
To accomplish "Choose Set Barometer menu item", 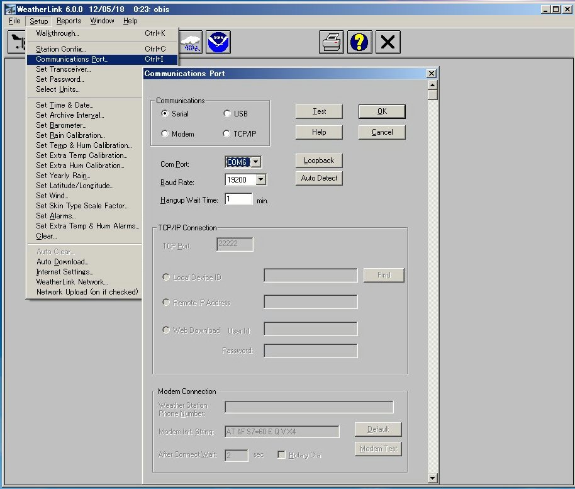I will tap(85, 125).
